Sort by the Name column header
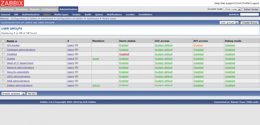260x125 pixels. point(10,41)
